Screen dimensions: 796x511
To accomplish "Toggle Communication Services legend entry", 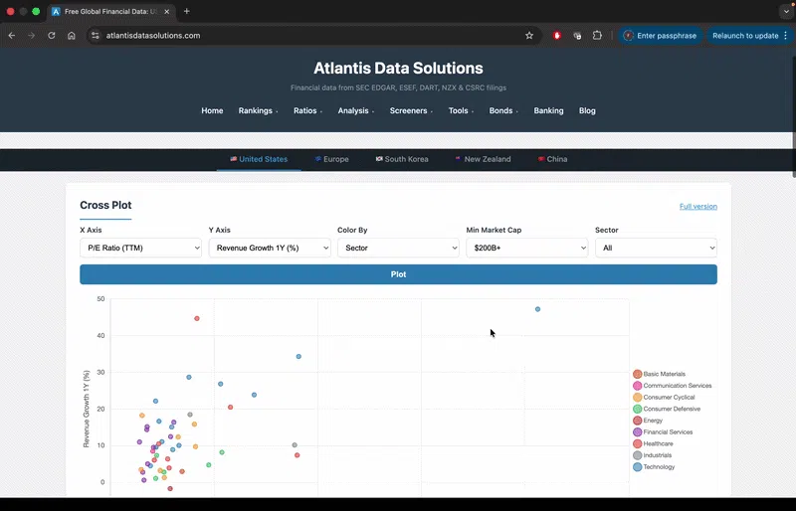I will (x=673, y=386).
